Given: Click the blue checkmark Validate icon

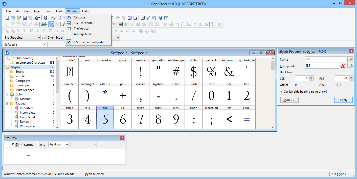Looking at the screenshot, I should (x=148, y=18).
